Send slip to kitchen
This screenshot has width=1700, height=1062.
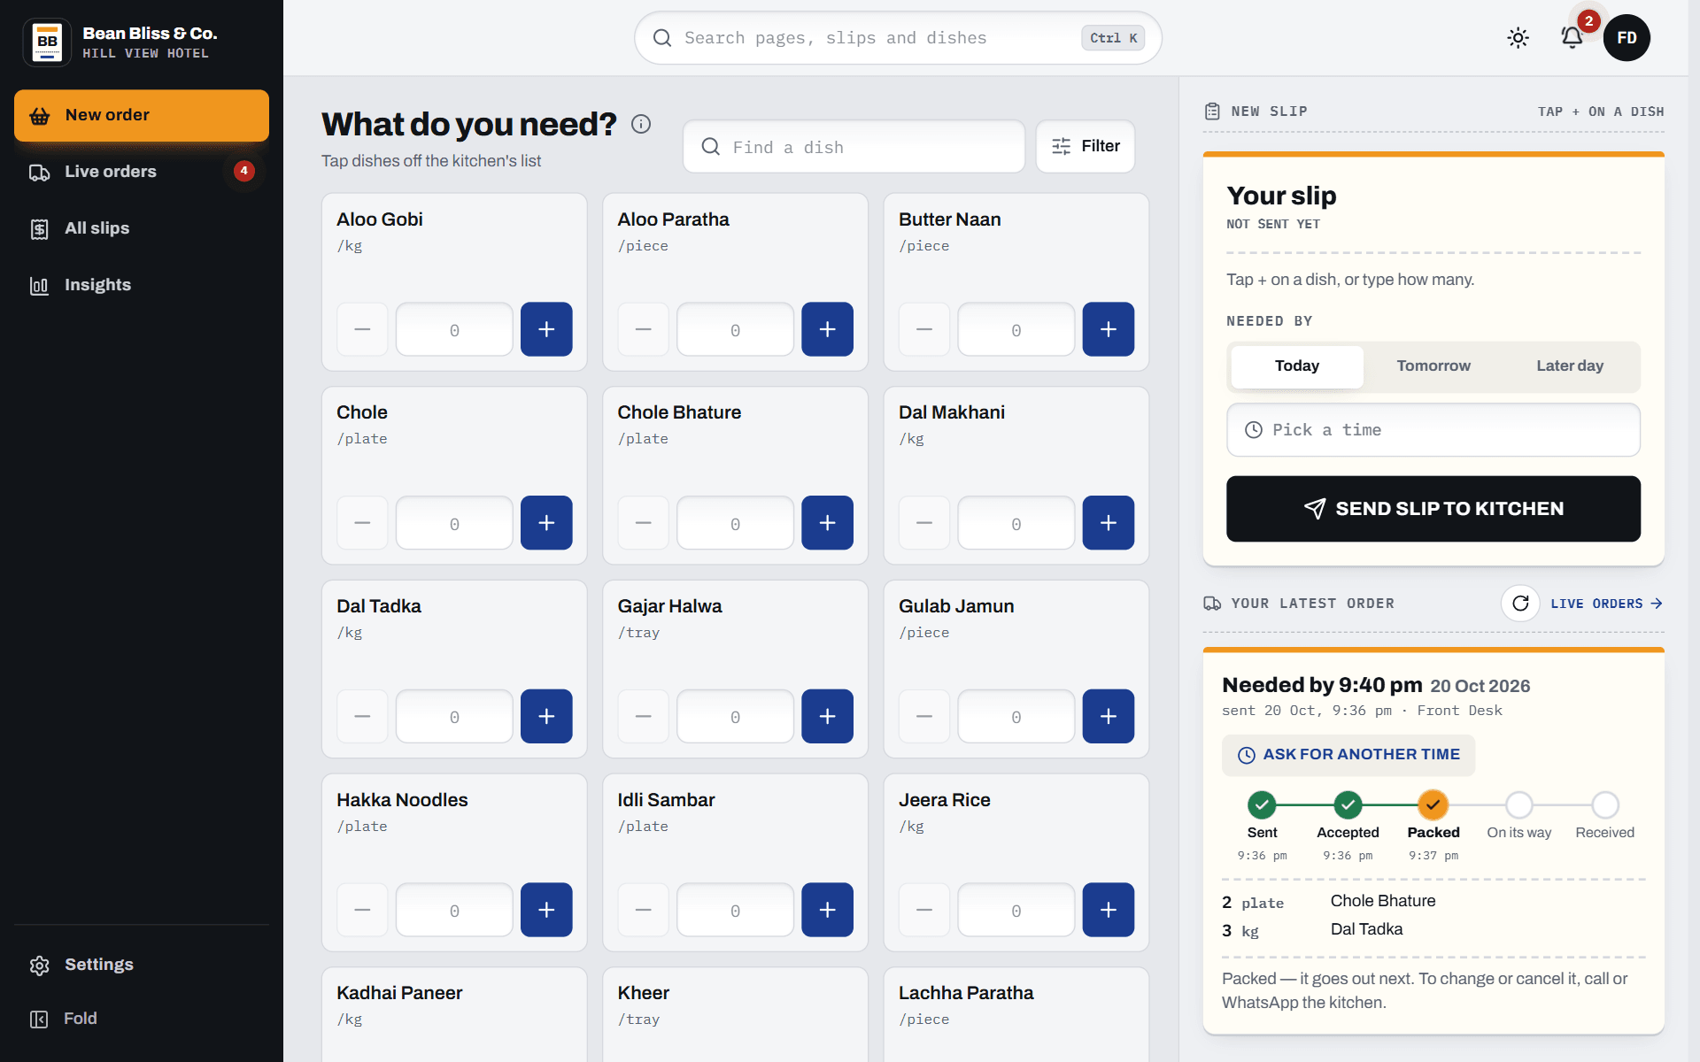(x=1433, y=509)
